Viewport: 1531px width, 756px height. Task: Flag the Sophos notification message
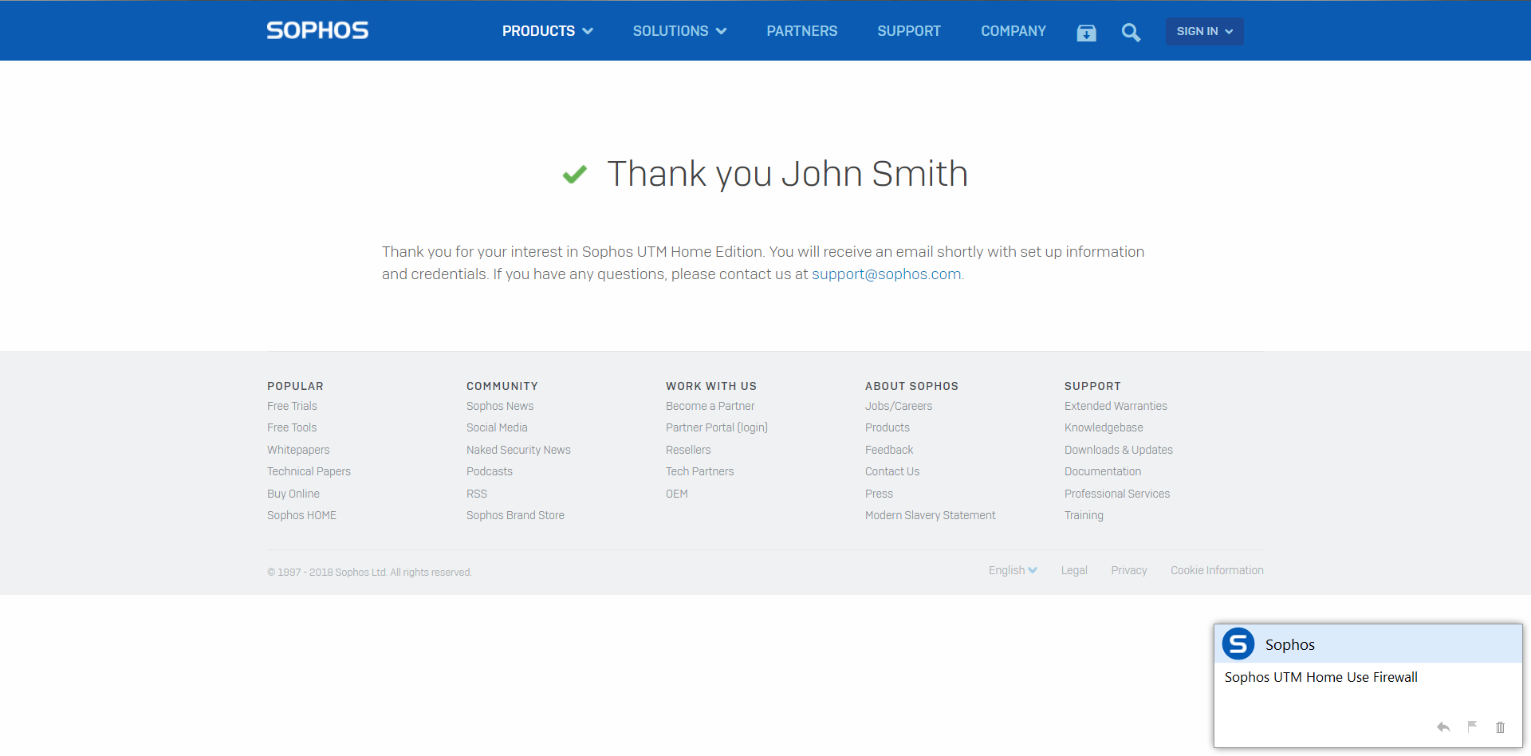pyautogui.click(x=1472, y=726)
